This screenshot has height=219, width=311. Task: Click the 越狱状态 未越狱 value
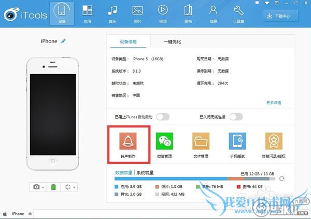138,83
